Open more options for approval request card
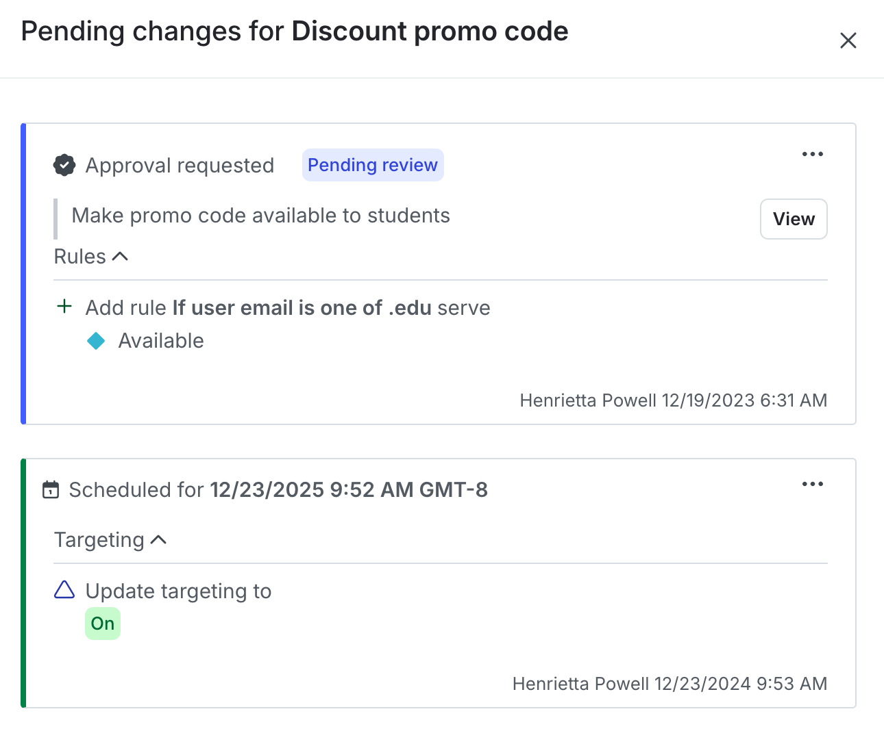 point(812,154)
